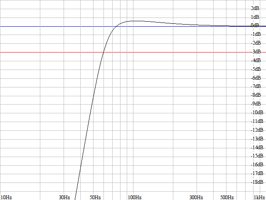Click the -18dB axis label
Viewport: 266px width, 200px height.
click(x=257, y=182)
